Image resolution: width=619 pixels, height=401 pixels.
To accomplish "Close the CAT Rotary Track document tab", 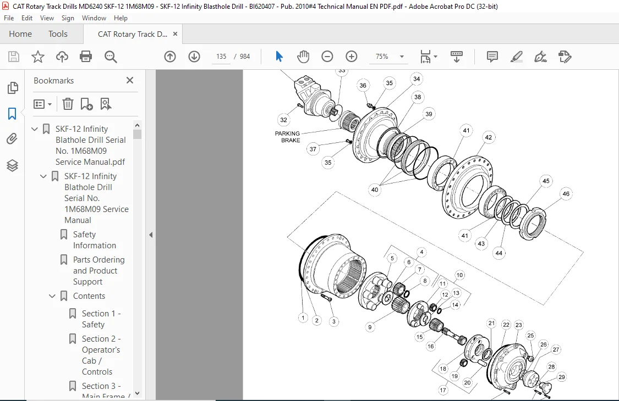I will 176,34.
